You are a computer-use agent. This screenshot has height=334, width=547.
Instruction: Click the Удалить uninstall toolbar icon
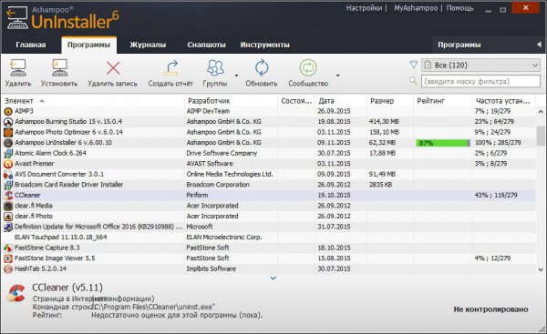[x=18, y=68]
